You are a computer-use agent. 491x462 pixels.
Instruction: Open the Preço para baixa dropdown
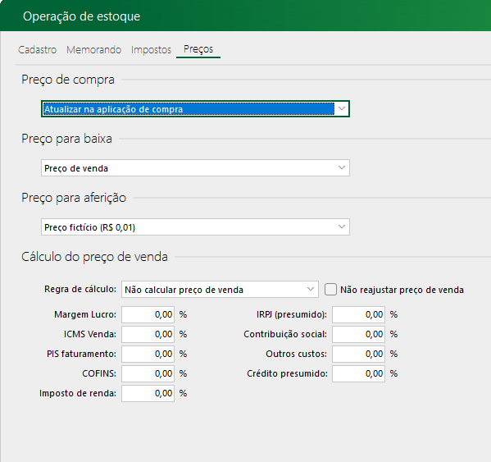pyautogui.click(x=195, y=168)
